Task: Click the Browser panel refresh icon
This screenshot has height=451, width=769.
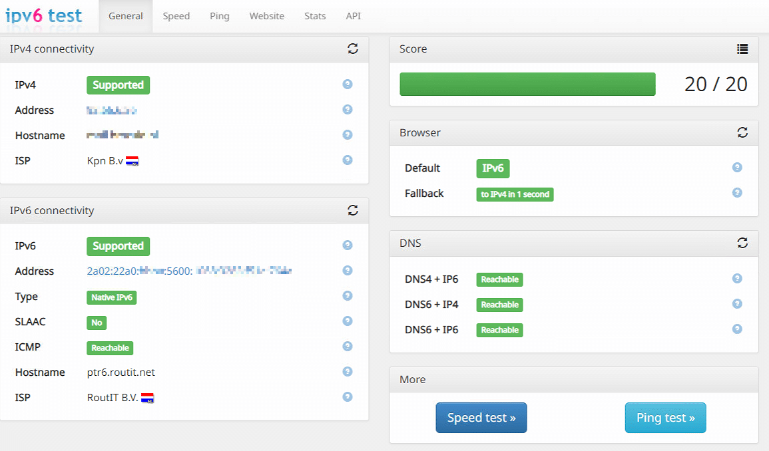Action: point(742,132)
